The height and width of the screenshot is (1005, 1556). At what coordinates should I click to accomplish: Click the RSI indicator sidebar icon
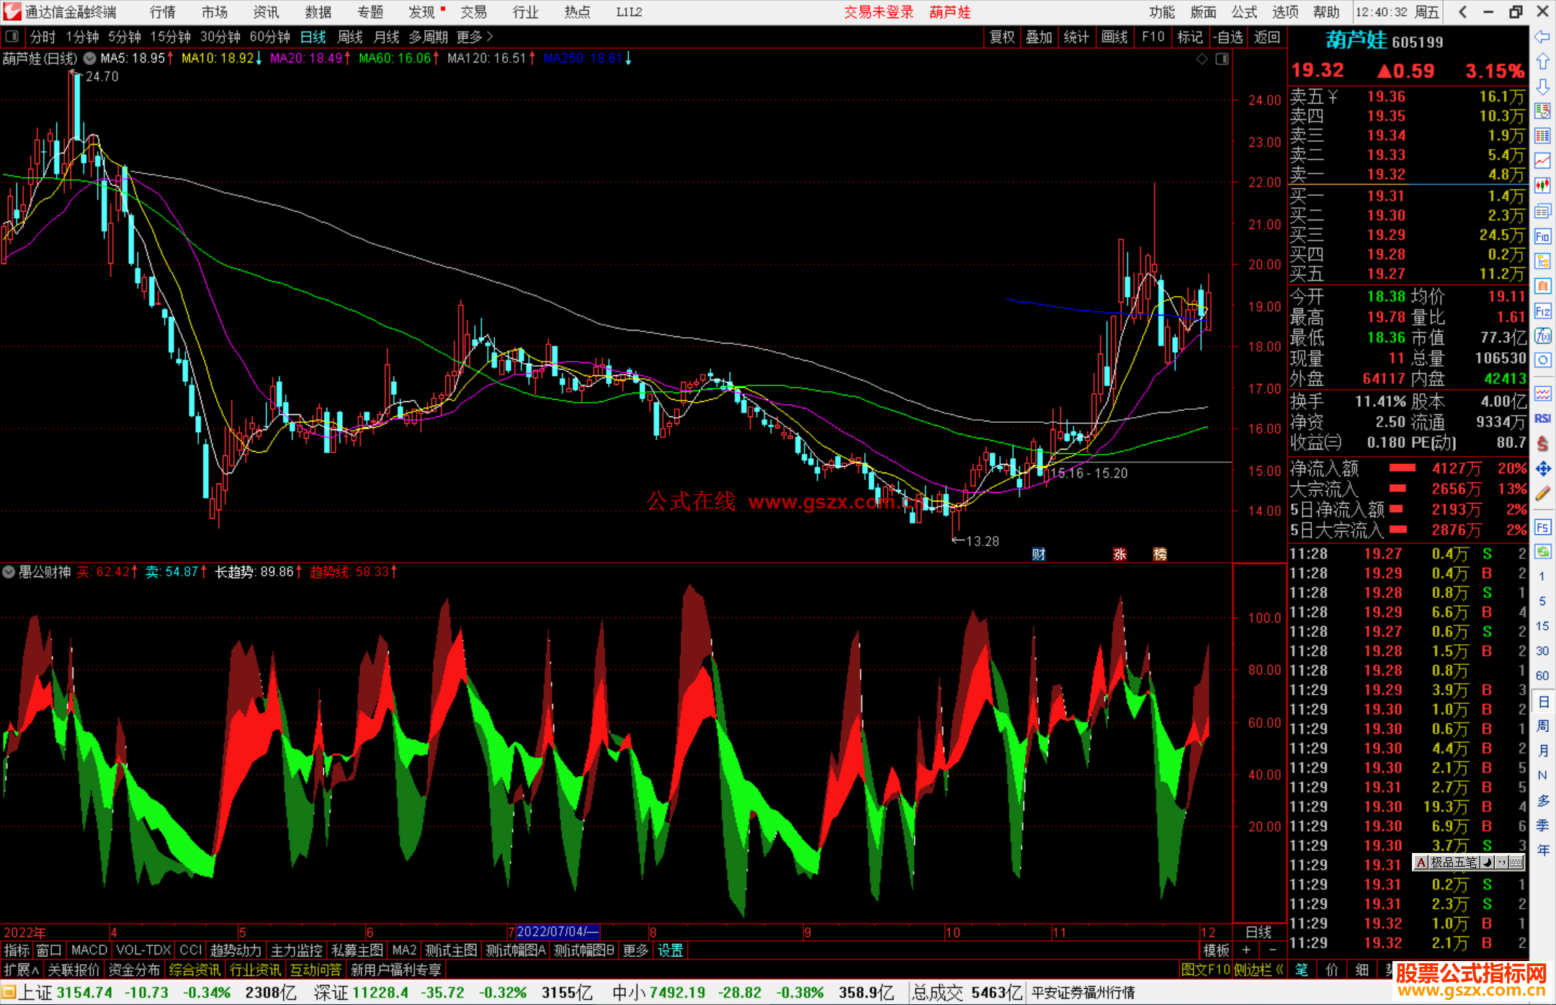pyautogui.click(x=1542, y=419)
